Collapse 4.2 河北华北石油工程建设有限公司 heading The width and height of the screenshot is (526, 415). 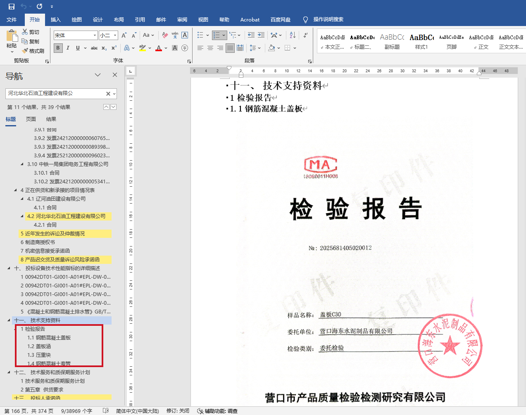(x=22, y=216)
